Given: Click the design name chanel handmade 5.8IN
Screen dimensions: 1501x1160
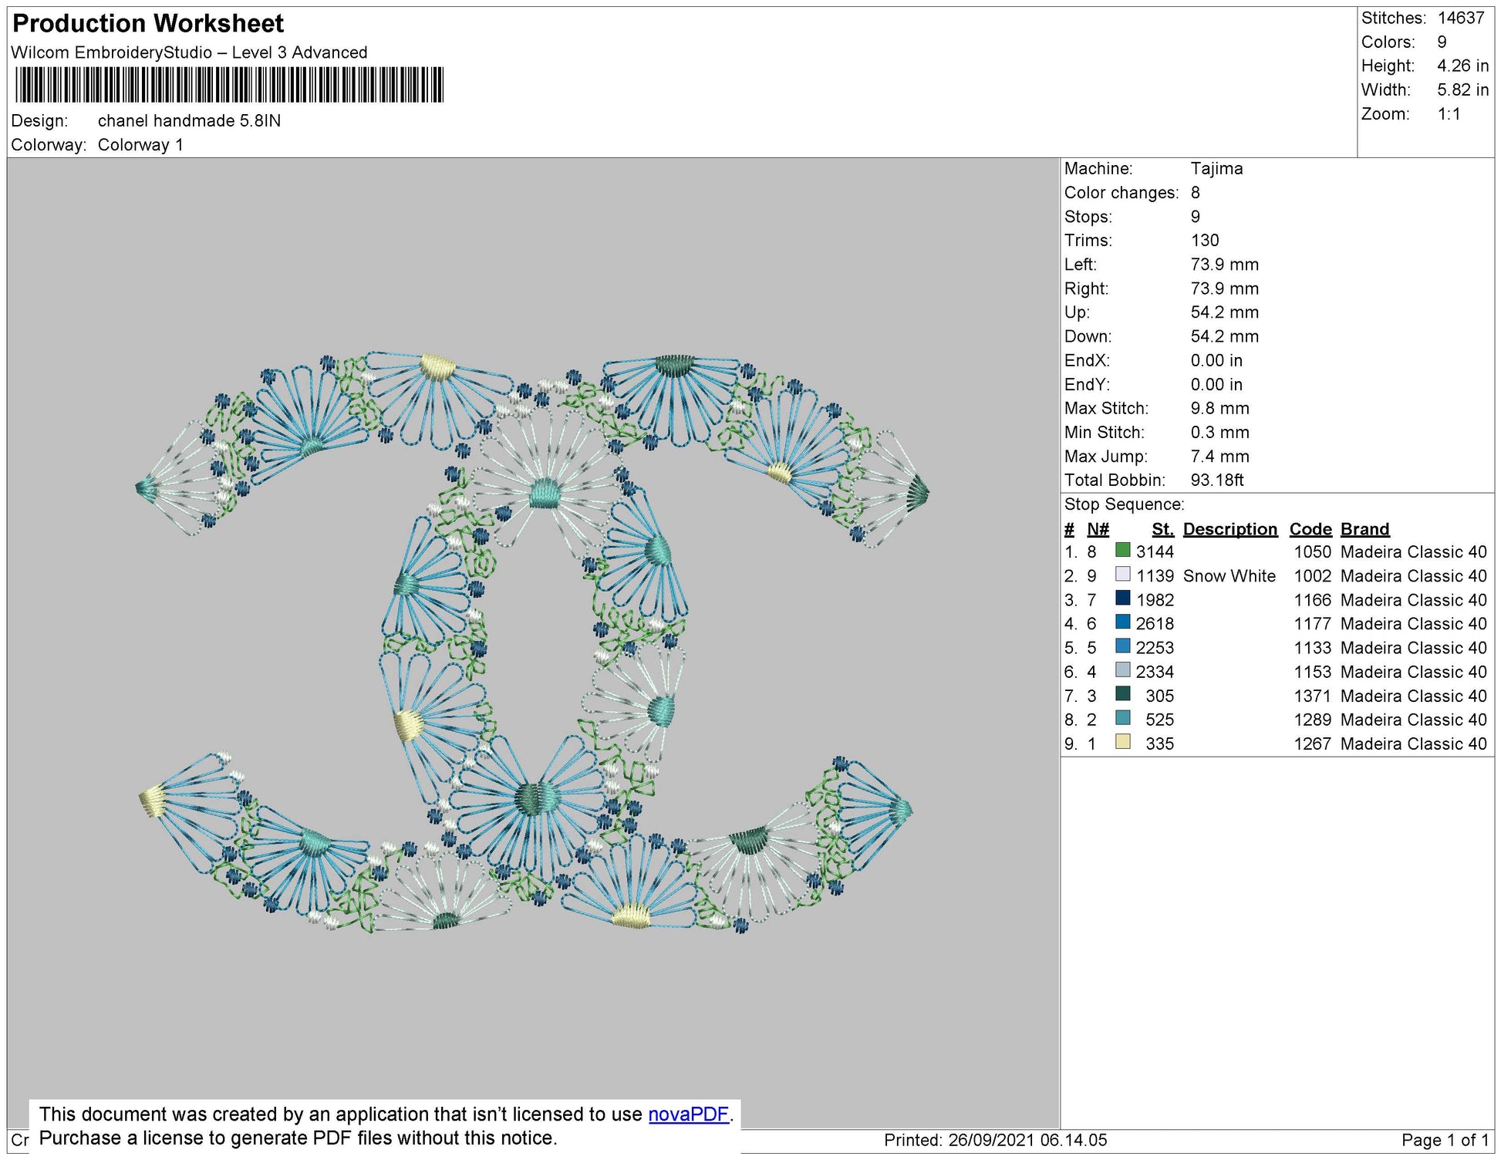Looking at the screenshot, I should (x=189, y=120).
